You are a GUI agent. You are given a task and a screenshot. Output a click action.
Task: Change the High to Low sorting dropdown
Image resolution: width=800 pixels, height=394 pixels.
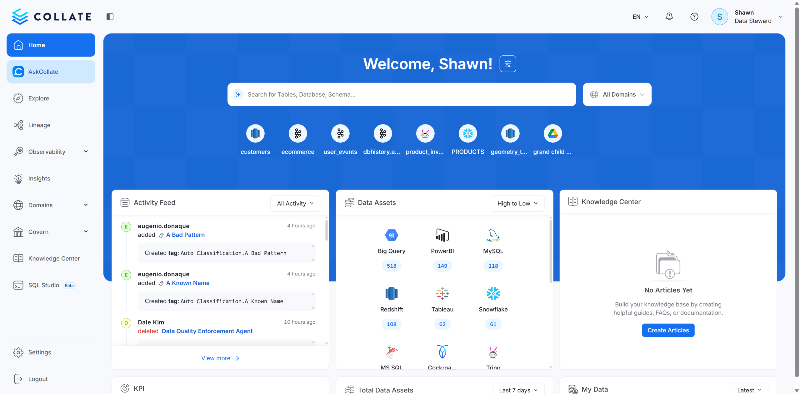coord(517,204)
